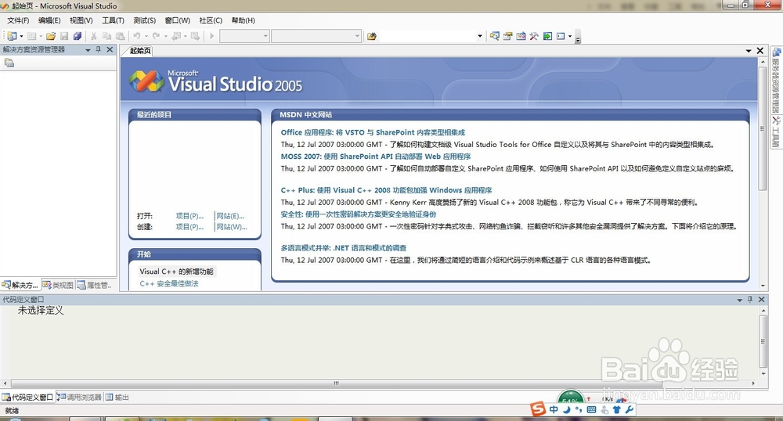Toggle auto-hide pin on Code Definition window
The width and height of the screenshot is (783, 421).
750,299
